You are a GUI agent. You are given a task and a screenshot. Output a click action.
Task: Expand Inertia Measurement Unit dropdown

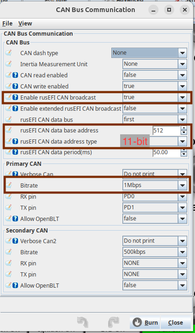tap(155, 64)
